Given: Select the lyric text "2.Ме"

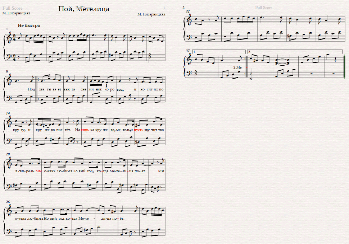Looking at the screenshot, I should tap(237, 67).
